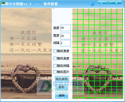Click the original image preview on left
This screenshot has height=102, width=125.
click(26, 53)
